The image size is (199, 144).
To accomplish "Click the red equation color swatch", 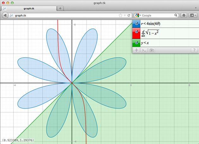I will pyautogui.click(x=134, y=35).
